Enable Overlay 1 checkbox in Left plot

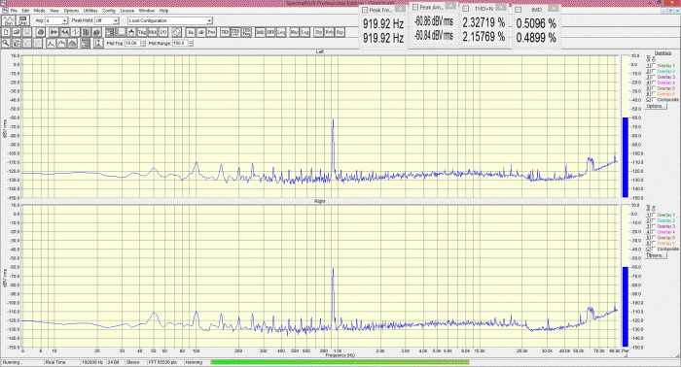tap(654, 65)
